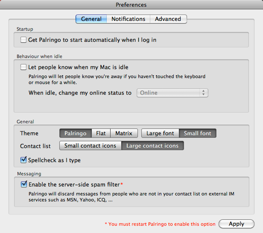This screenshot has width=263, height=233.
Task: Switch to the General tab
Action: [x=91, y=19]
